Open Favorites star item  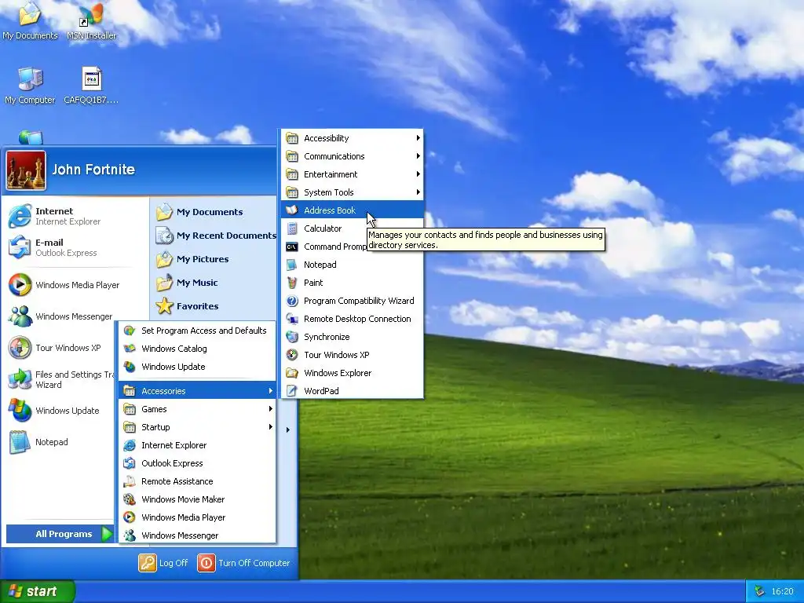click(x=188, y=306)
